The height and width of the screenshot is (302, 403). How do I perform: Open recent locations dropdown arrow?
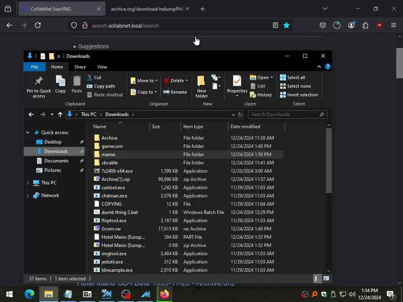[x=52, y=114]
